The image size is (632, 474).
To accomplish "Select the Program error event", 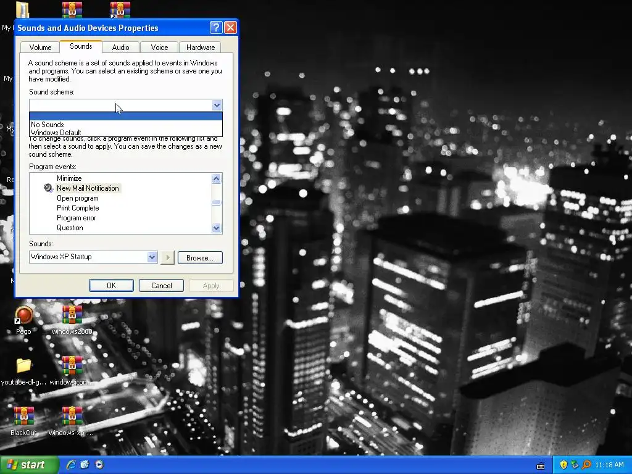I will click(76, 218).
